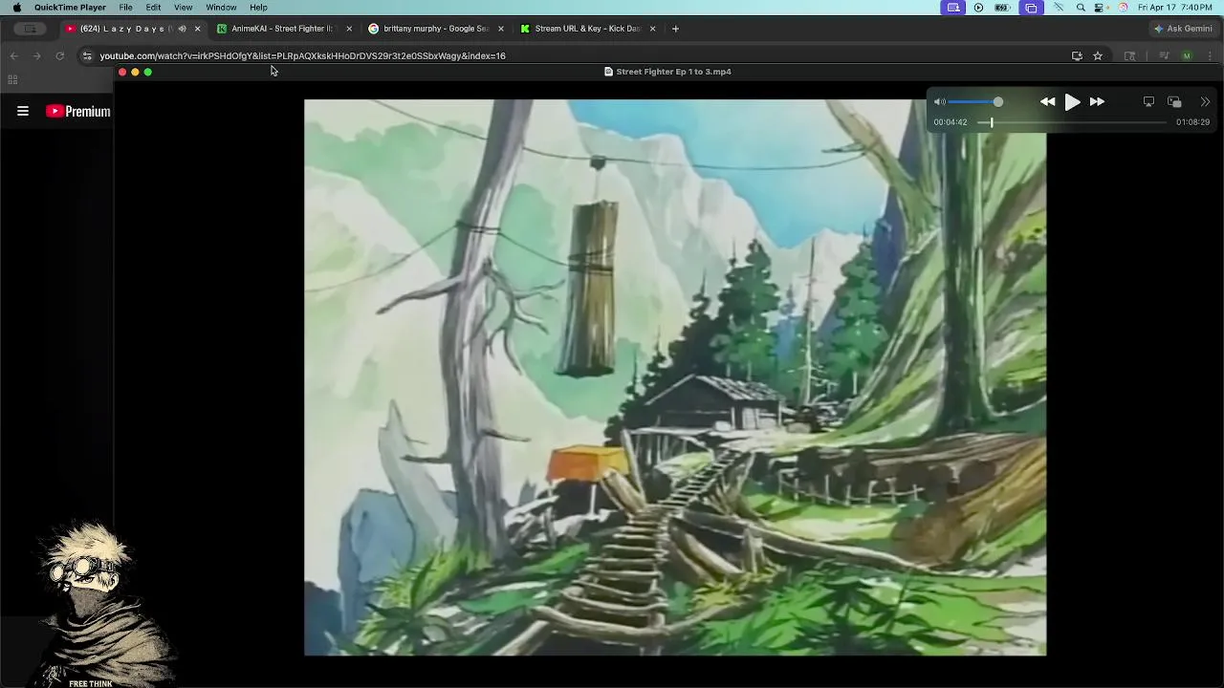Open the QuickTime Player app menu
The image size is (1224, 688).
[70, 8]
